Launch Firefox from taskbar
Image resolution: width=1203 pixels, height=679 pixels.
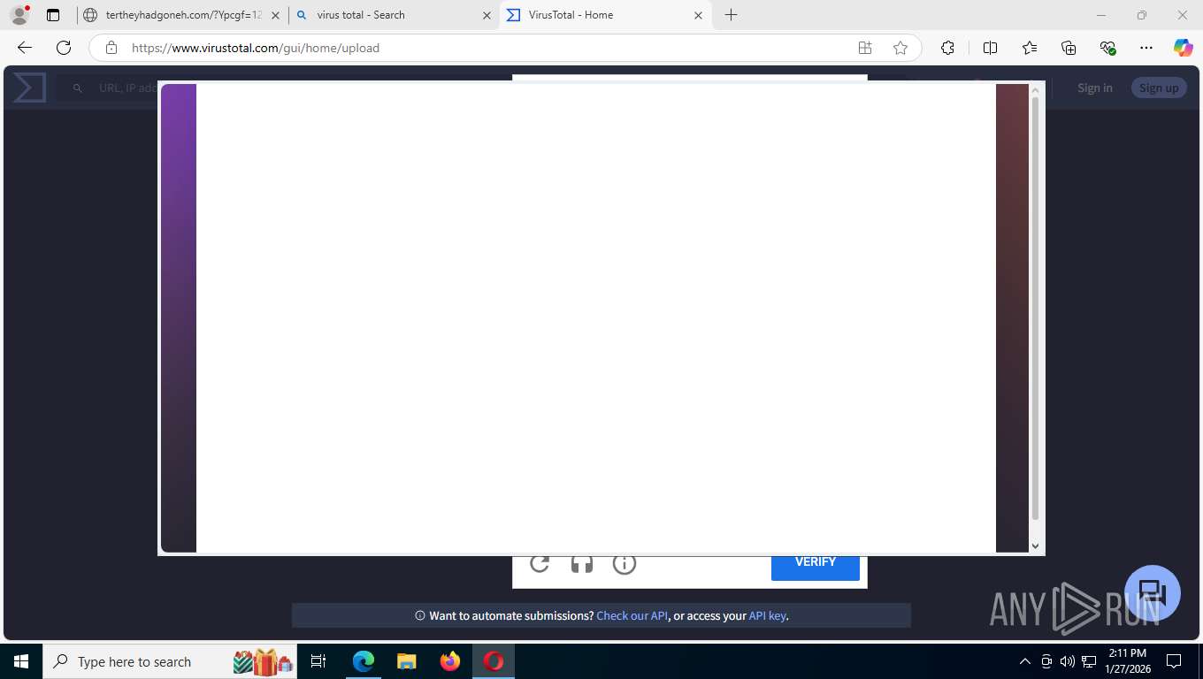(450, 661)
